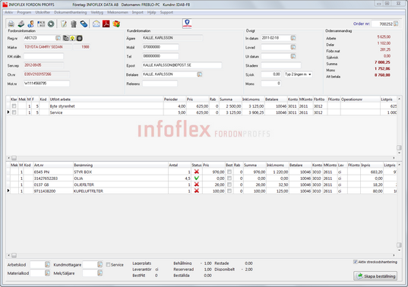
Task: Click the shield logo icon
Action: tap(187, 23)
